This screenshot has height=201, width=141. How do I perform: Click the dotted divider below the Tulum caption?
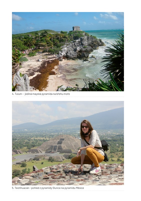click(x=68, y=97)
